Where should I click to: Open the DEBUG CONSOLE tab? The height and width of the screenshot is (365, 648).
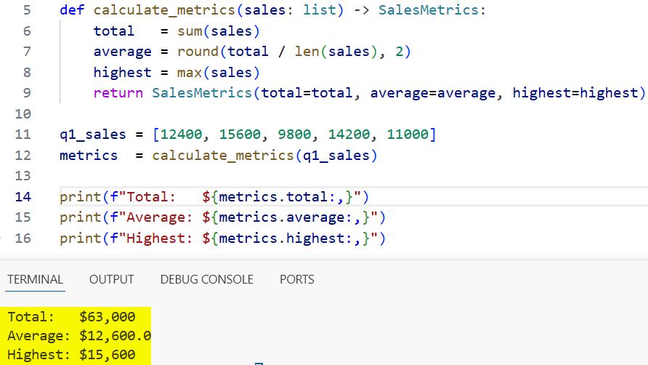pos(206,279)
